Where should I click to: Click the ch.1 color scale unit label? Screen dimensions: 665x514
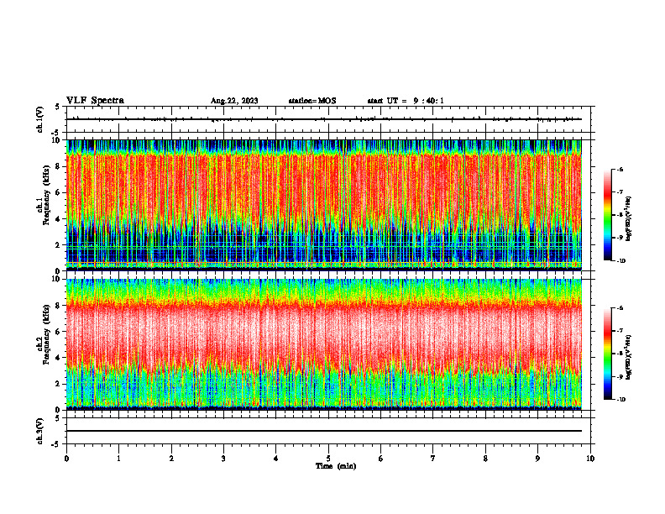[629, 218]
